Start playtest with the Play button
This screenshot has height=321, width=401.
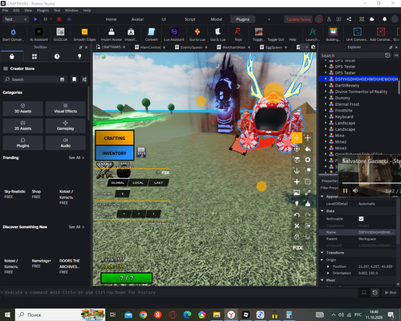(x=35, y=19)
